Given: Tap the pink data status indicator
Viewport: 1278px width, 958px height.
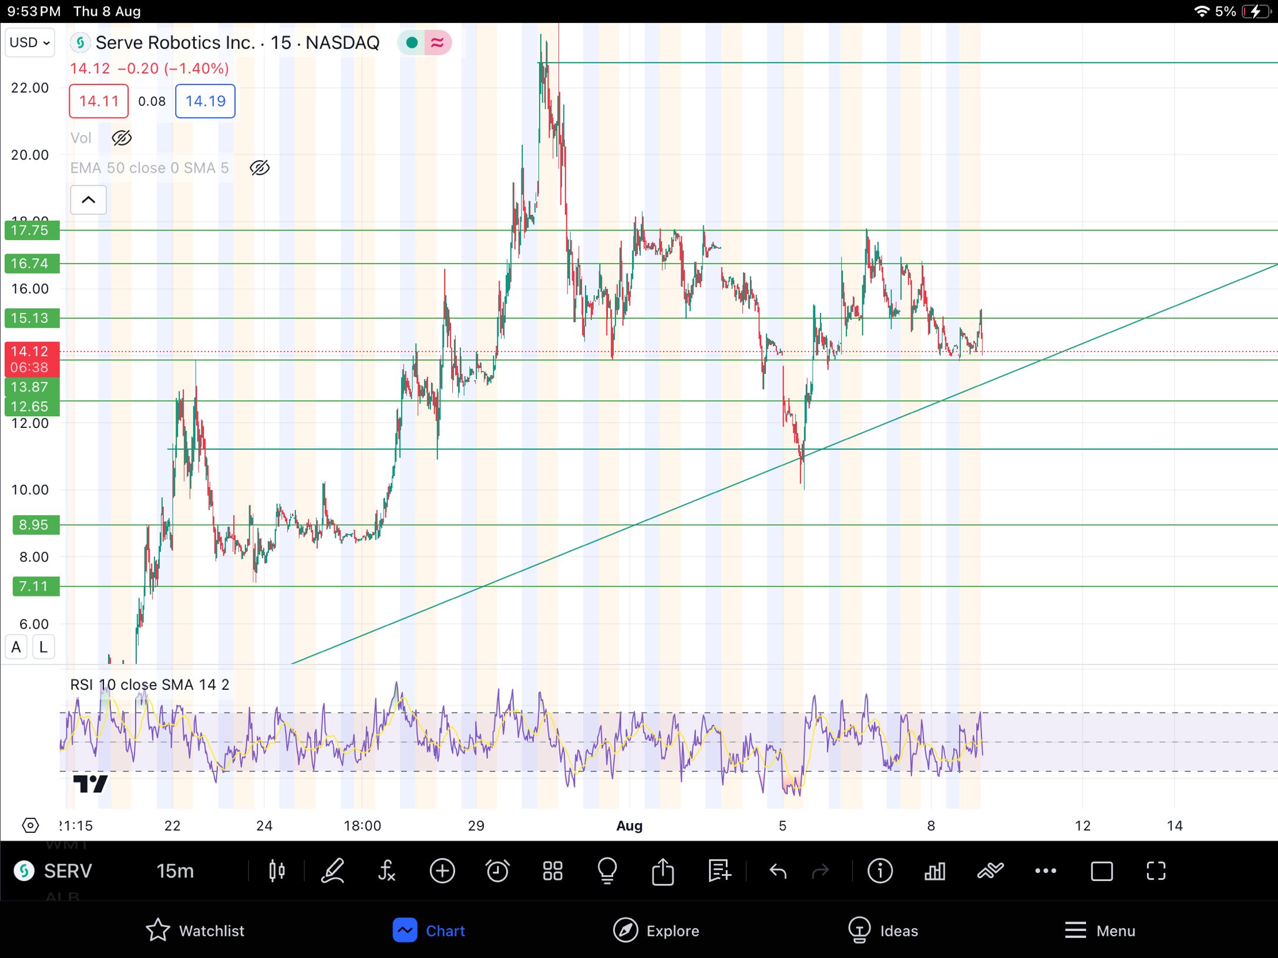Looking at the screenshot, I should tap(438, 42).
